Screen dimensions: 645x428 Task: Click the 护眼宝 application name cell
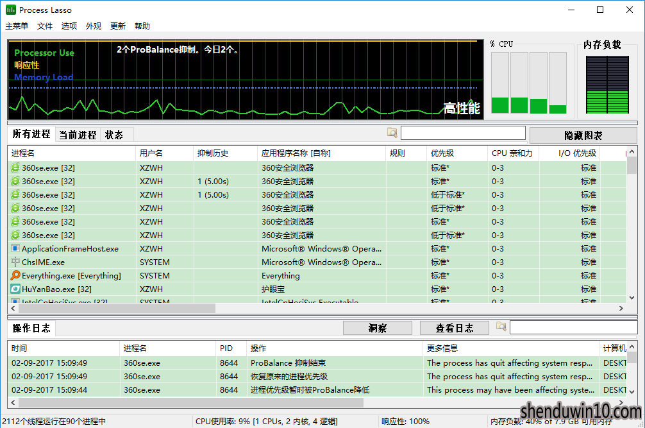click(x=273, y=289)
